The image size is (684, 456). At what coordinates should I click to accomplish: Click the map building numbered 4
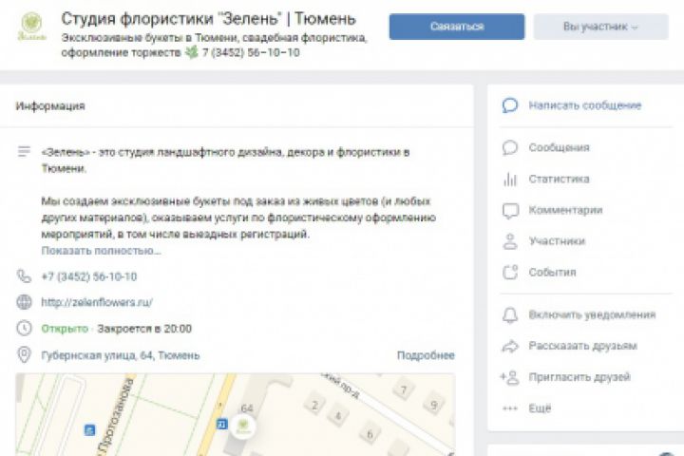coord(337,415)
